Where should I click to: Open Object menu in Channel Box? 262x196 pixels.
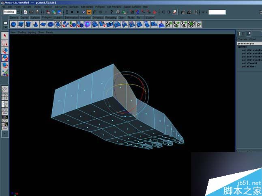pyautogui.click(x=253, y=39)
